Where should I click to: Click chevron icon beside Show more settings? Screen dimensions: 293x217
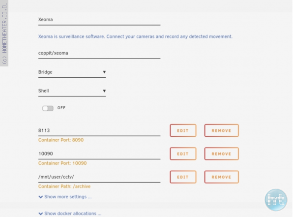point(40,197)
